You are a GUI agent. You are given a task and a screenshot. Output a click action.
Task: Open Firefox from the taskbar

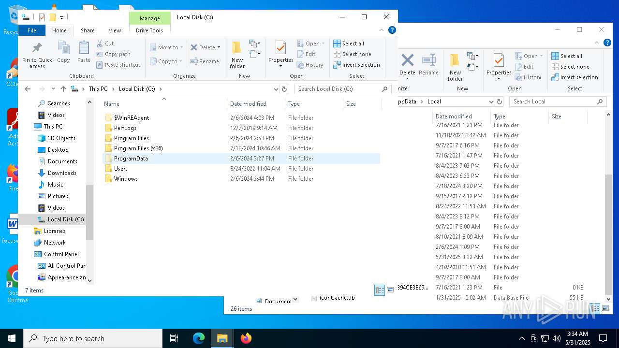point(246,338)
